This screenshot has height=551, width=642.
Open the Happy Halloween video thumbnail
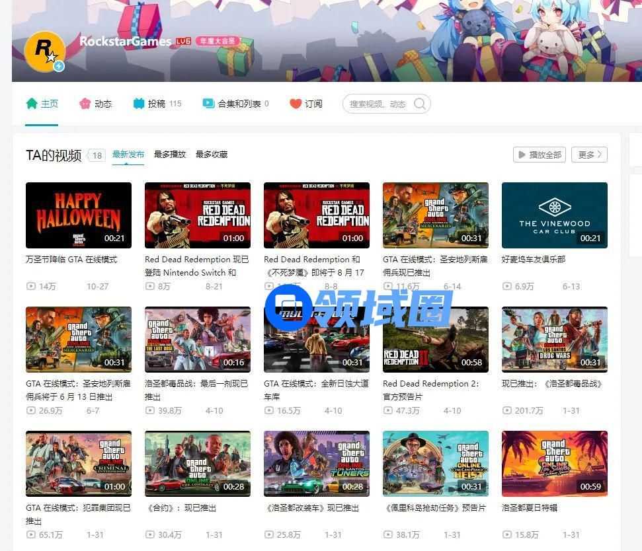(79, 215)
